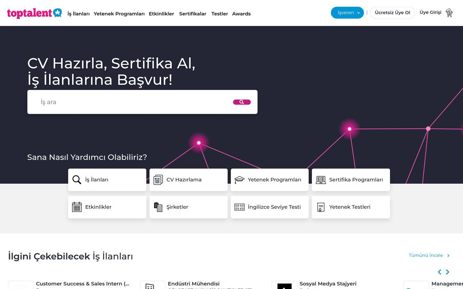463x289 pixels.
Task: Click the 'Sana Nasıl Yardımcı Olabiliriz?' heading
Action: coord(87,157)
